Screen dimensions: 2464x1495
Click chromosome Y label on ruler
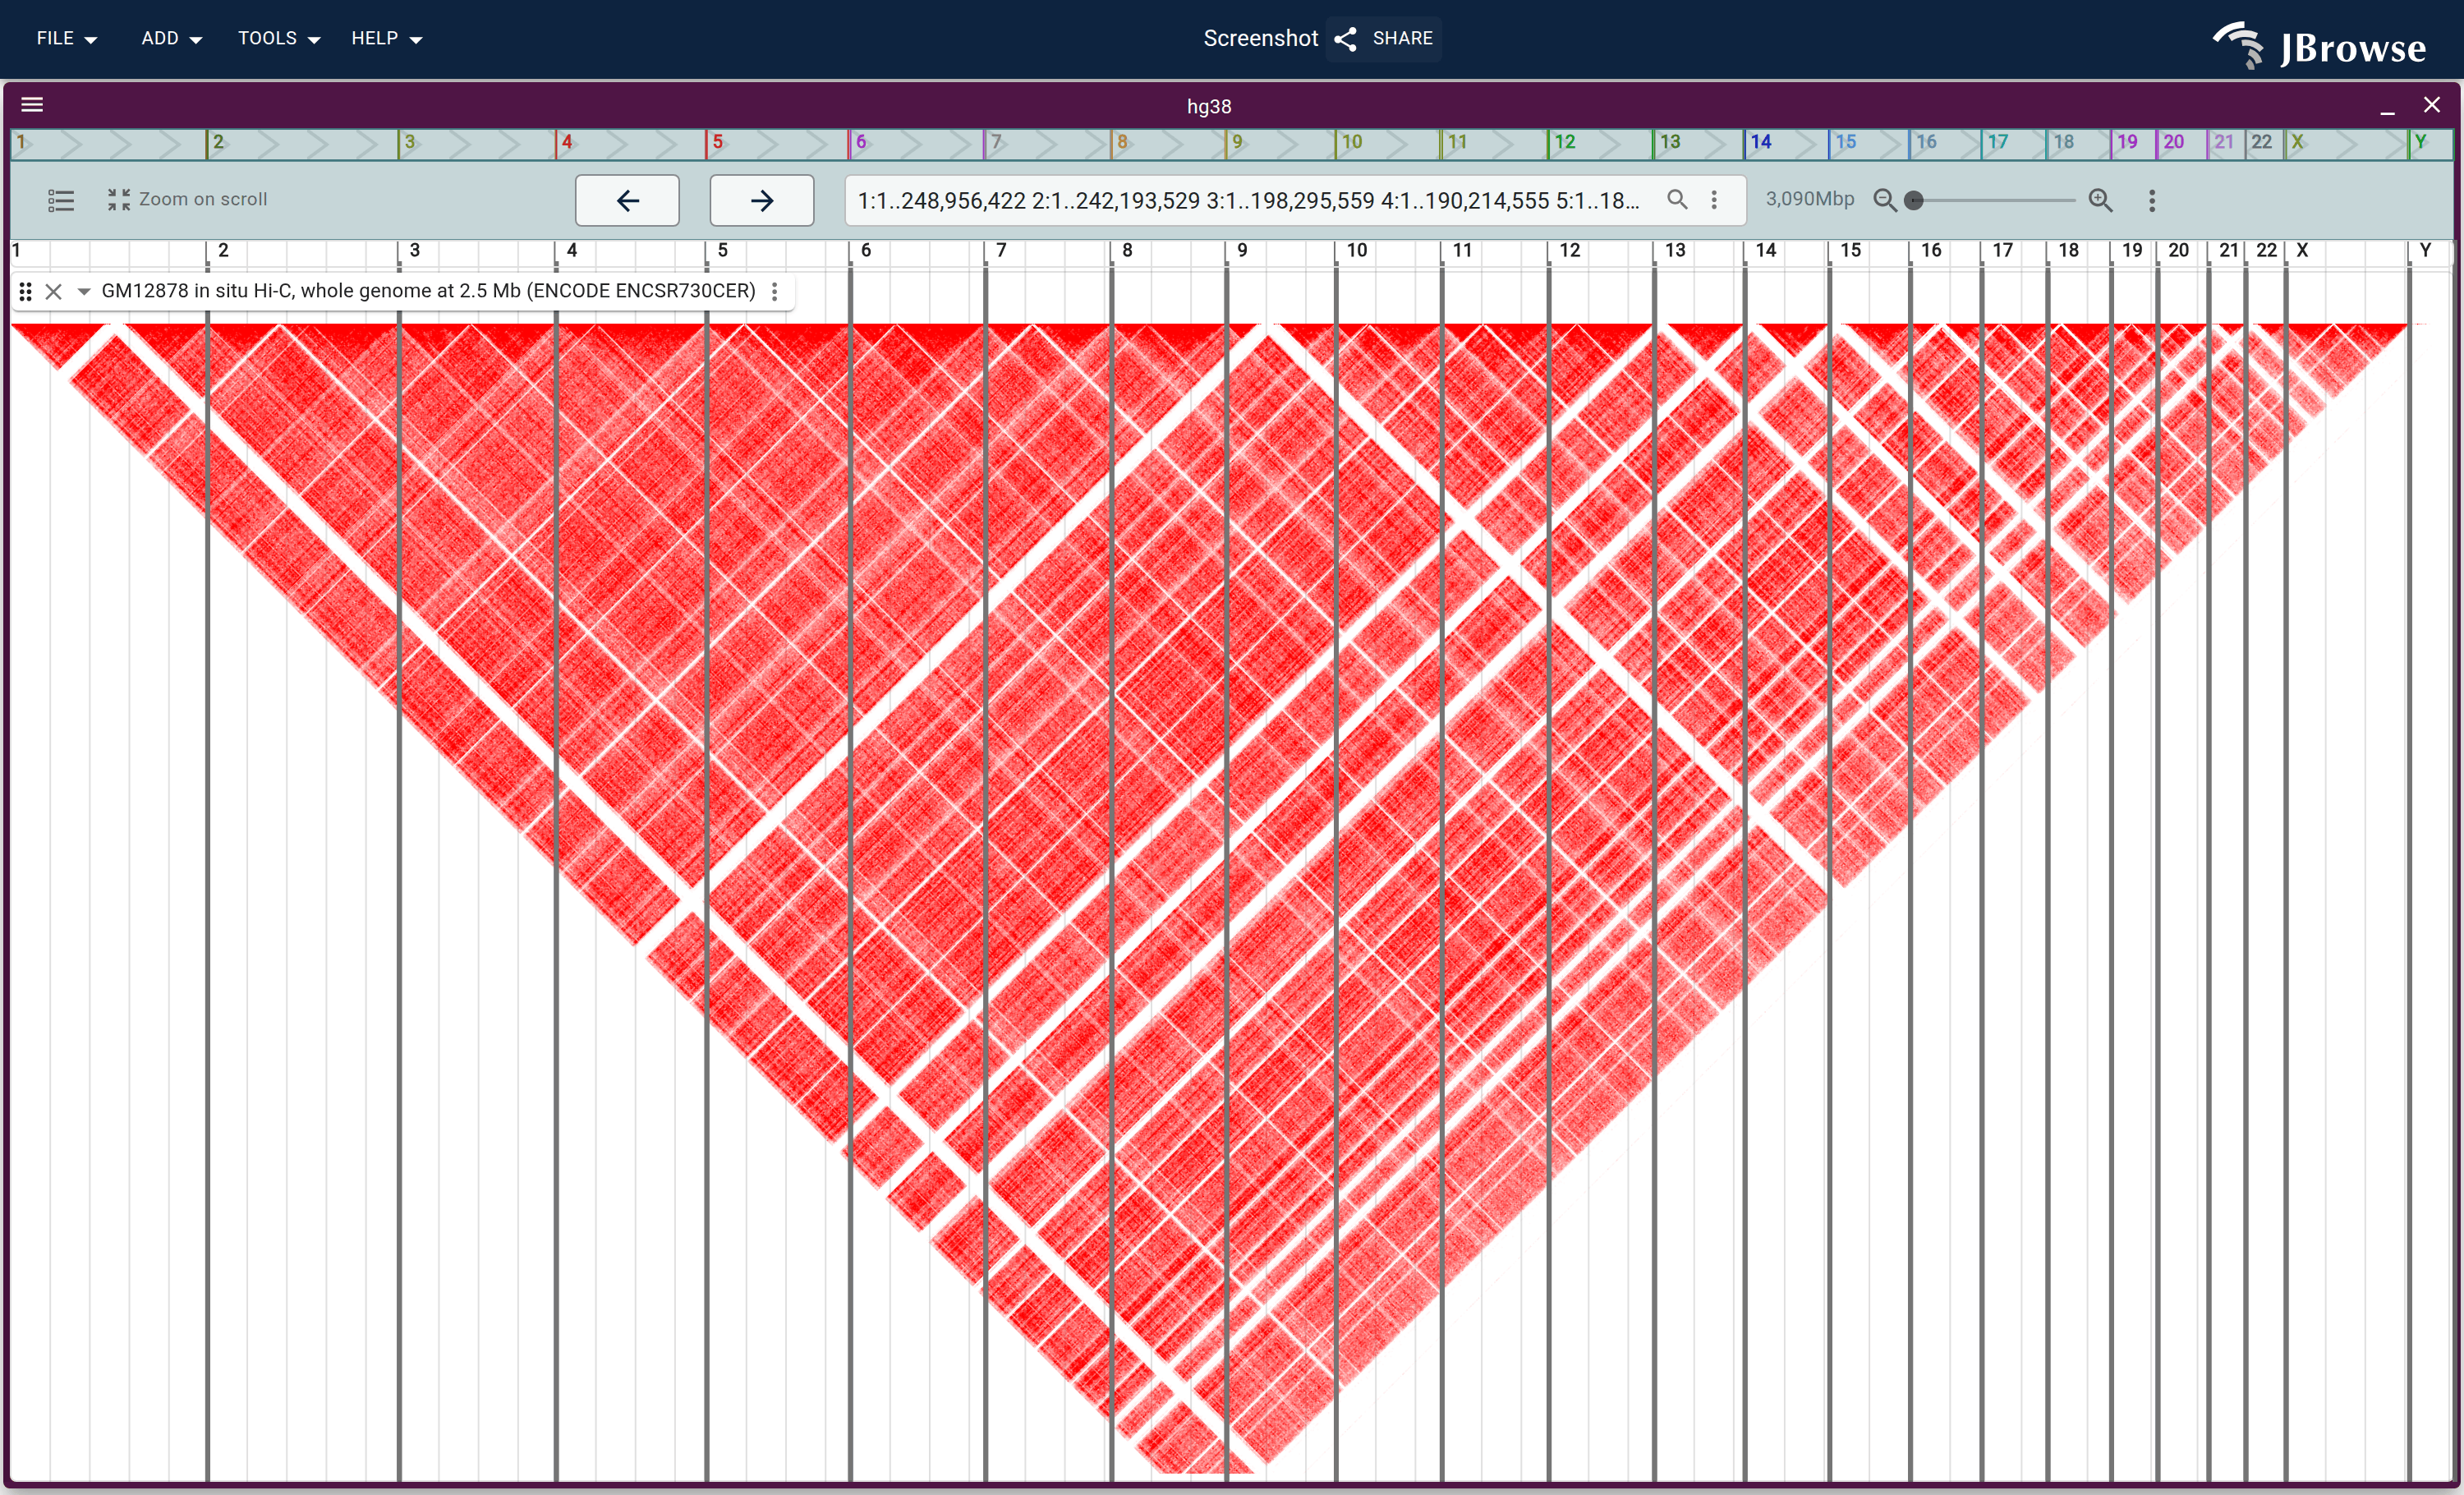tap(2425, 250)
